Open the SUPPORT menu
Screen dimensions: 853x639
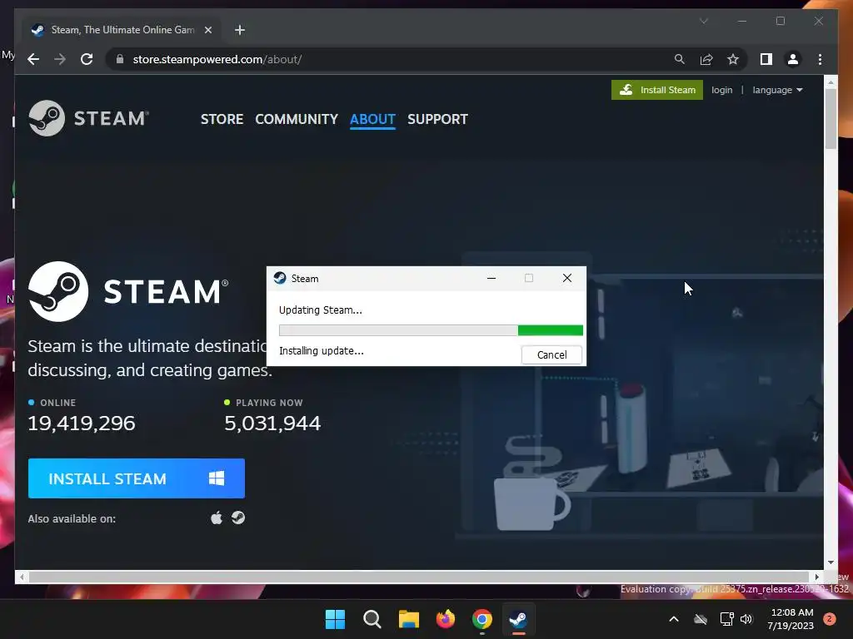(437, 119)
